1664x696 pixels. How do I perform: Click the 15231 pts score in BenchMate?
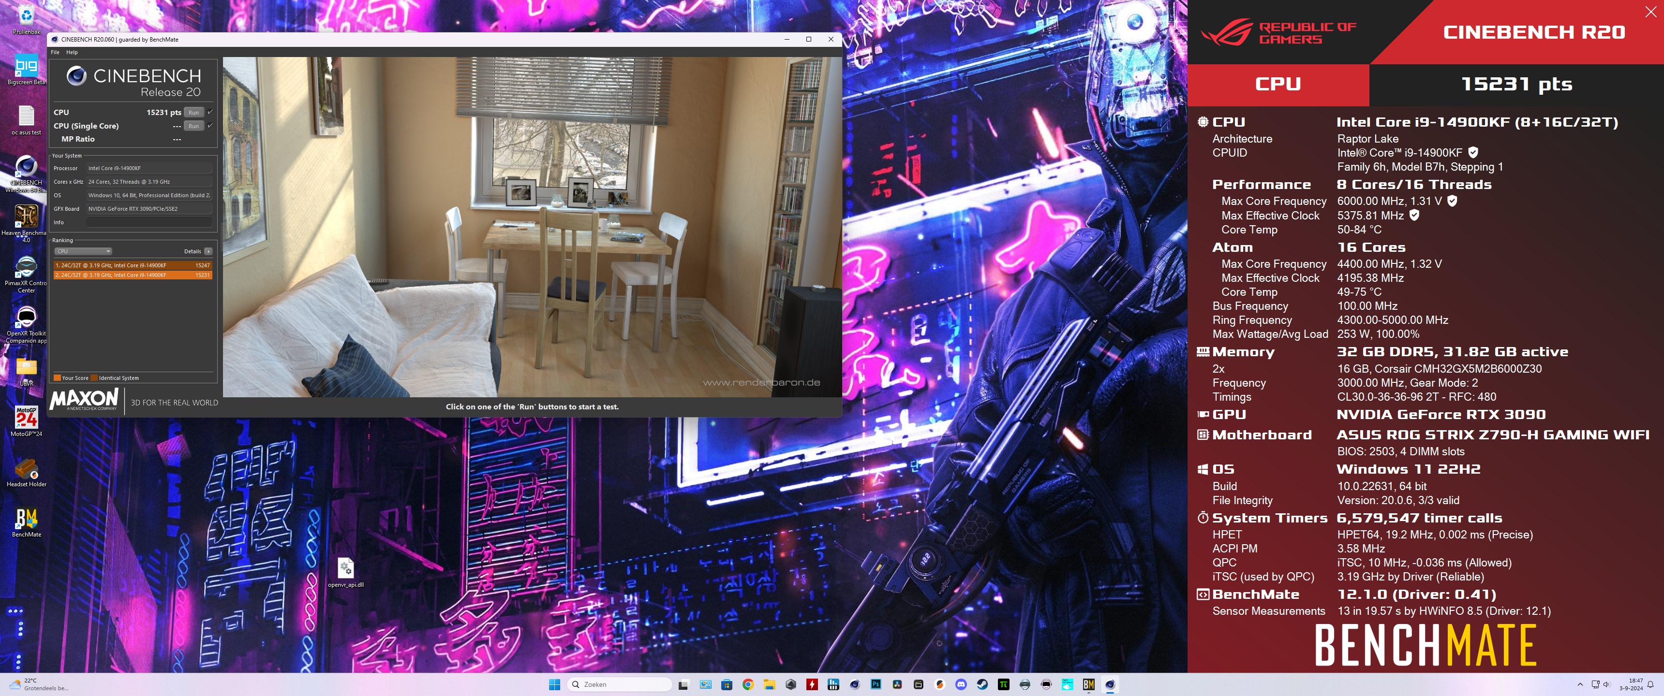[1516, 84]
